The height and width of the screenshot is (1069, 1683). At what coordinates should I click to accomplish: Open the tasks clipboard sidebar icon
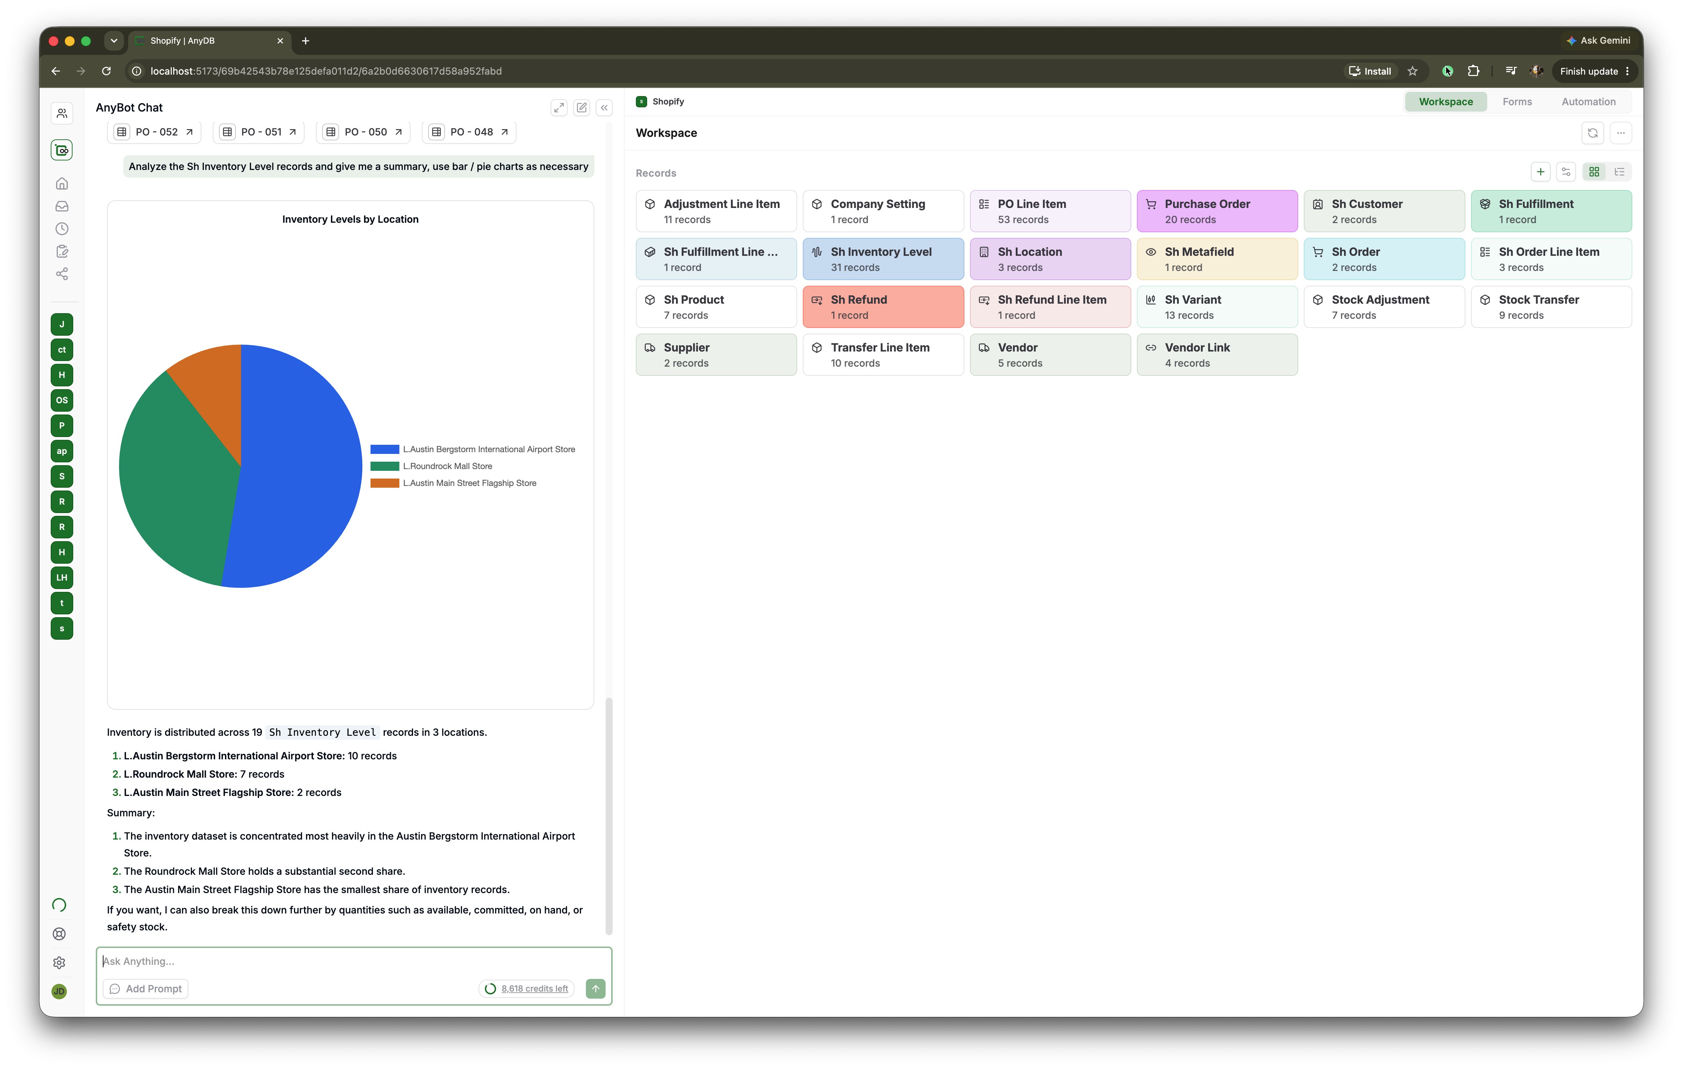click(x=62, y=251)
